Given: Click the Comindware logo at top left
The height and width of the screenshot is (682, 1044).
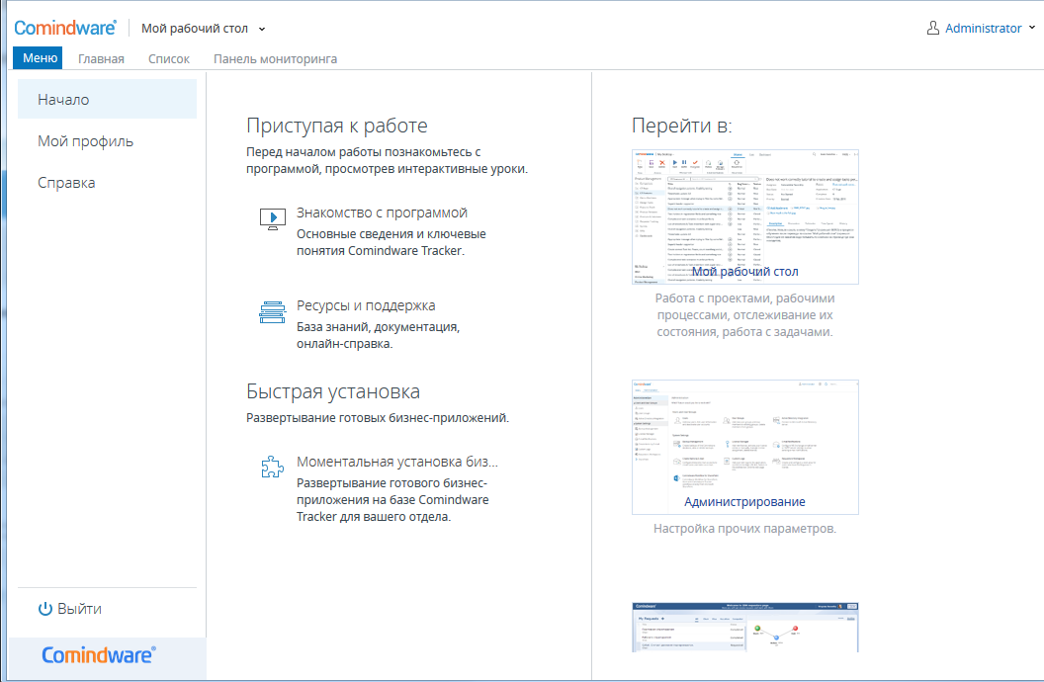Looking at the screenshot, I should coord(64,28).
